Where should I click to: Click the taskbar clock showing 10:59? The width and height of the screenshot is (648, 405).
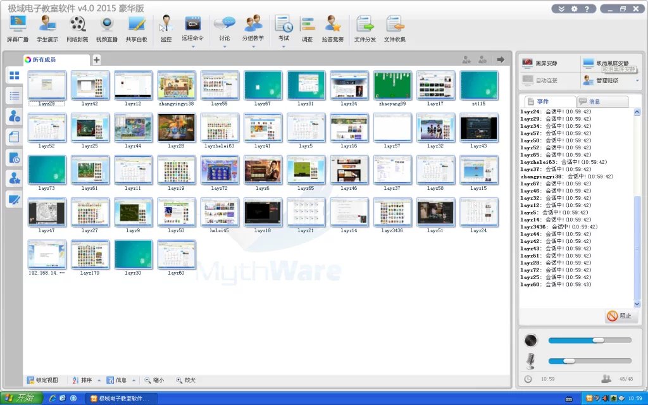point(635,399)
